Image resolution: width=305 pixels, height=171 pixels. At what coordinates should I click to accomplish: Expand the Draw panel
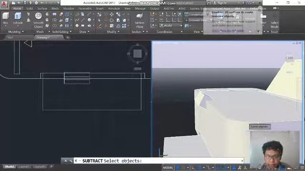(x=84, y=32)
